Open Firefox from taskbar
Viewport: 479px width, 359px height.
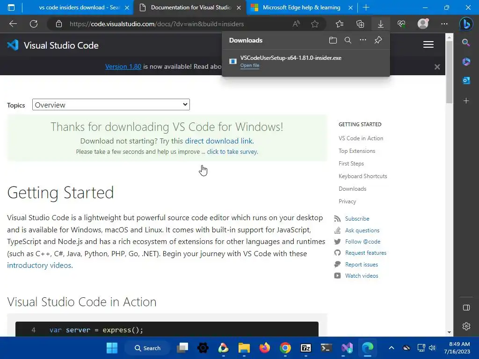click(x=265, y=348)
